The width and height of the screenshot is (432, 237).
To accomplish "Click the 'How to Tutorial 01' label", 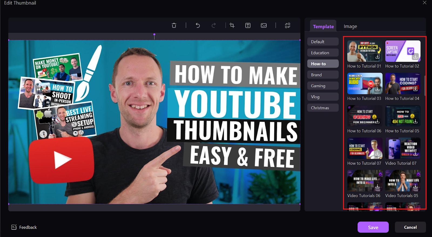I will tap(364, 66).
